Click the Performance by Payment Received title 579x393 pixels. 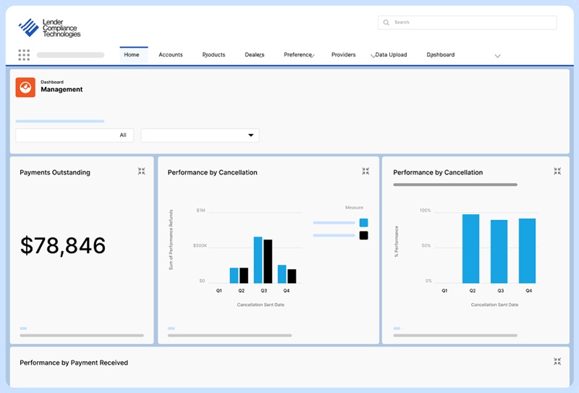[x=74, y=363]
